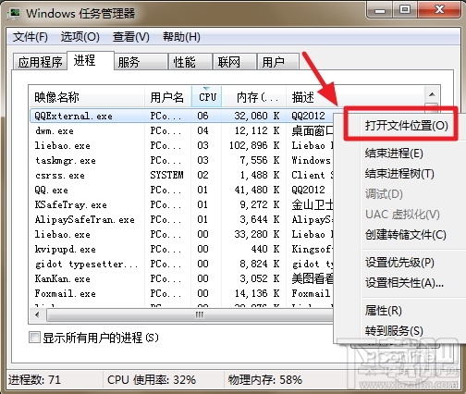The image size is (466, 394).
Task: Click the horizontal scrollbar left arrow
Action: point(37,315)
